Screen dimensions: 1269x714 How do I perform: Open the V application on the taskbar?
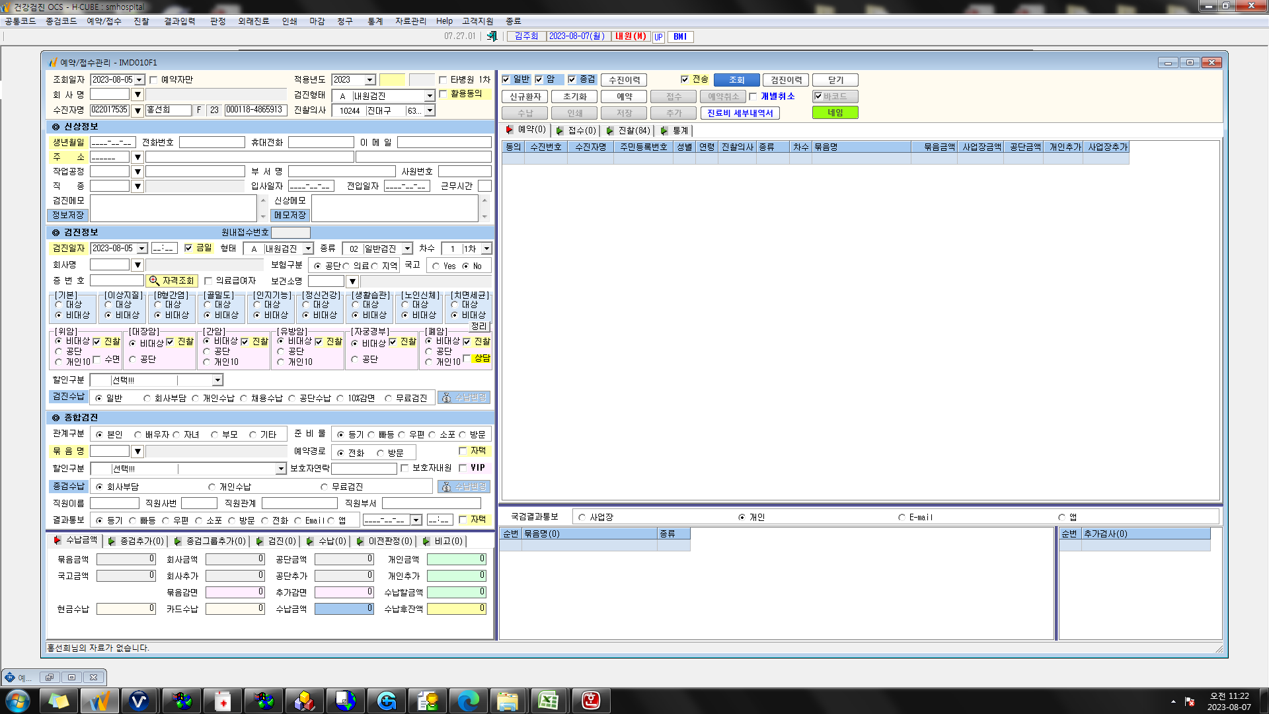(139, 701)
